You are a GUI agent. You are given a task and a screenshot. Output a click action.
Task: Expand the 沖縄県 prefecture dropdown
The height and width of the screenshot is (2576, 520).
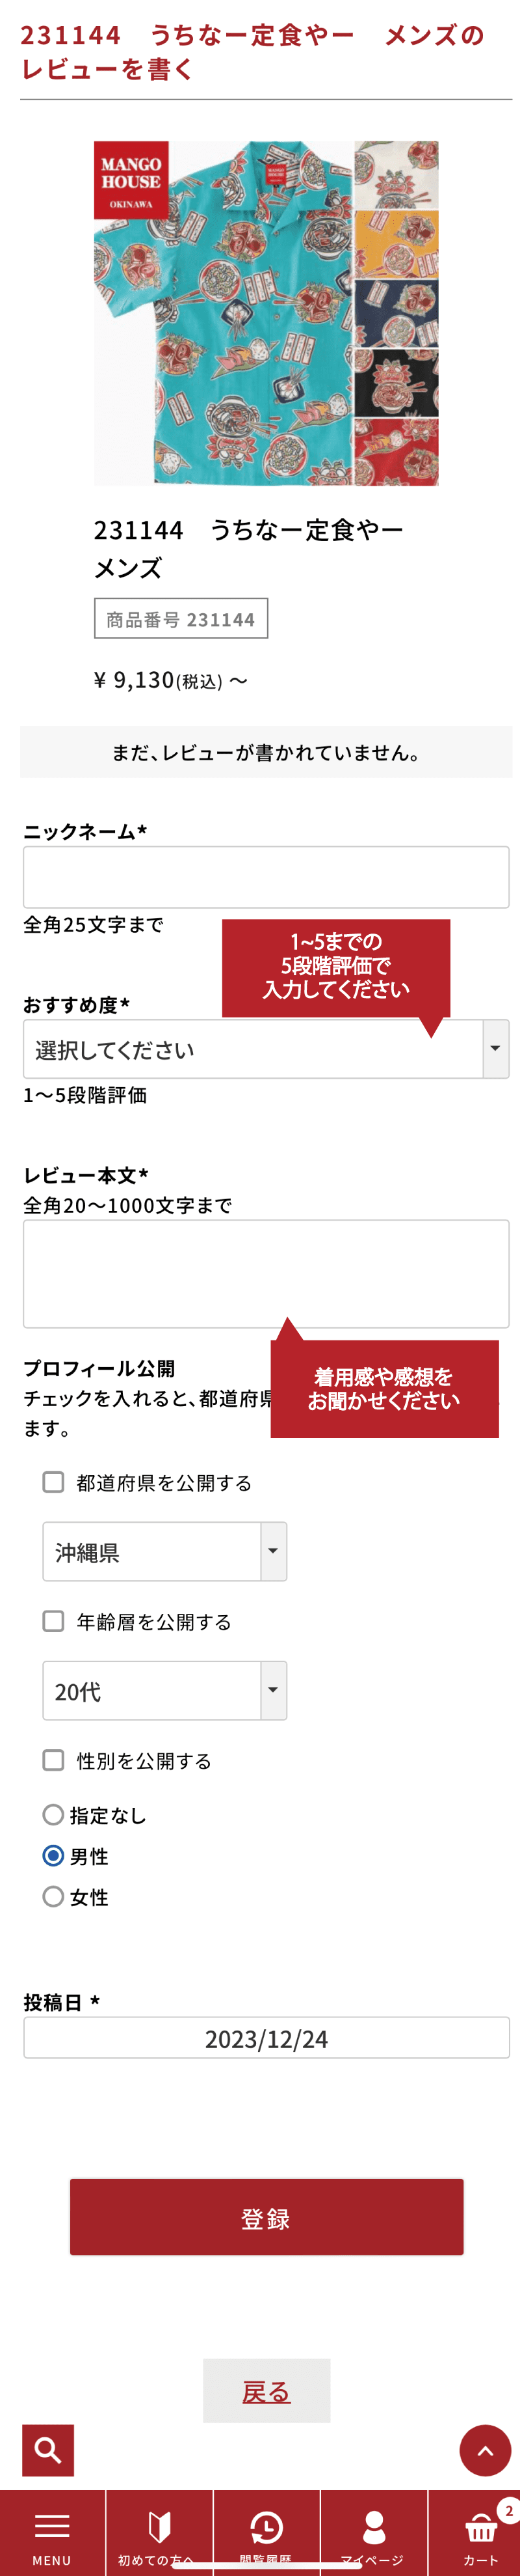pyautogui.click(x=164, y=1551)
